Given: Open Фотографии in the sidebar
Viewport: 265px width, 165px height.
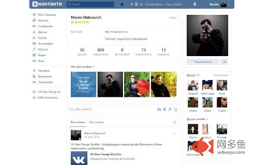Looking at the screenshot, I should [45, 44].
